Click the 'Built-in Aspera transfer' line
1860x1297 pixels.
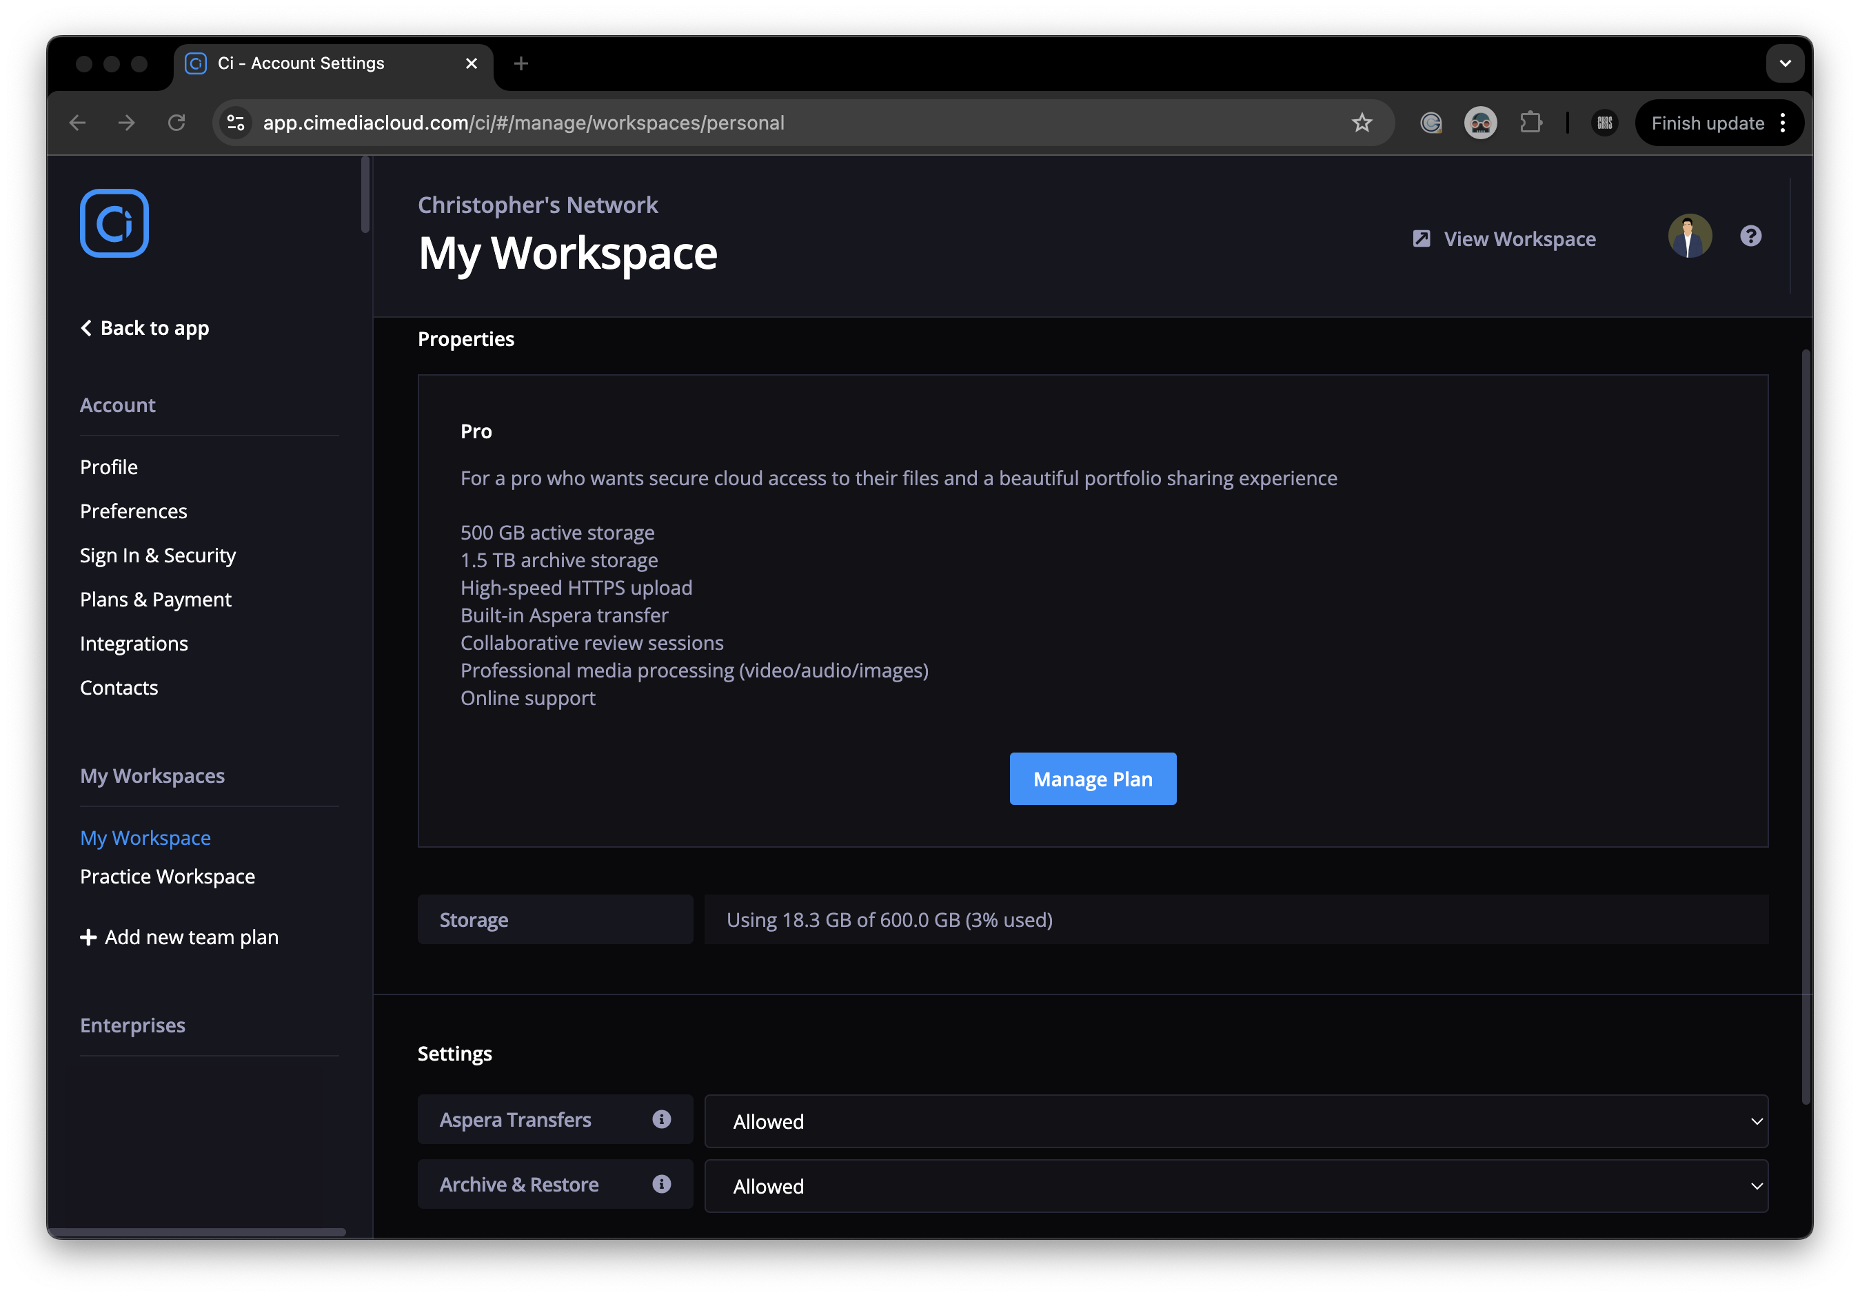point(565,615)
